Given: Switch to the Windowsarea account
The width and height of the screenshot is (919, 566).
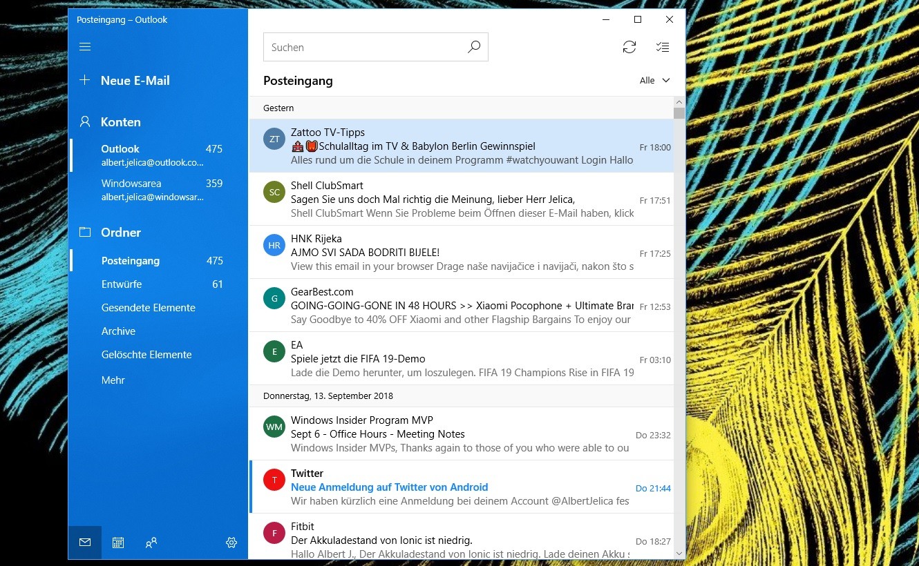Looking at the screenshot, I should click(131, 184).
